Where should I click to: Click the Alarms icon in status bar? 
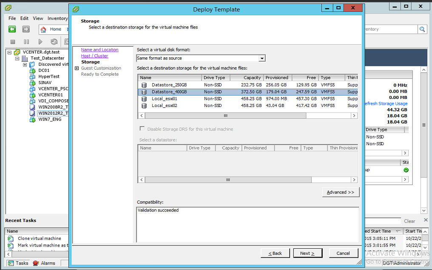point(36,263)
